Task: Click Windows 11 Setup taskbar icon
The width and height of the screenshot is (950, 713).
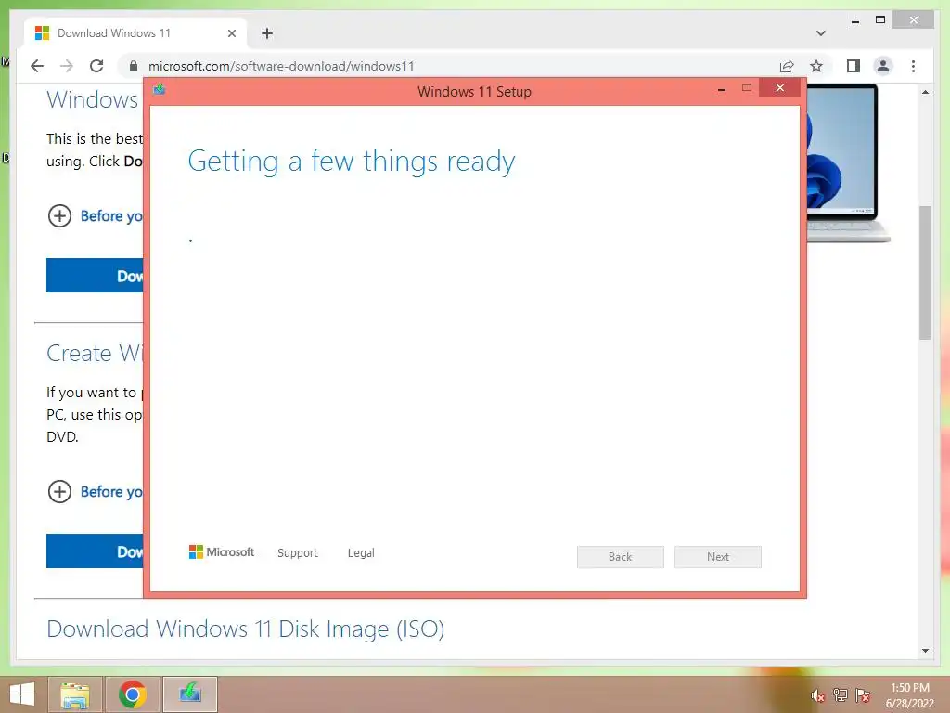Action: (189, 694)
